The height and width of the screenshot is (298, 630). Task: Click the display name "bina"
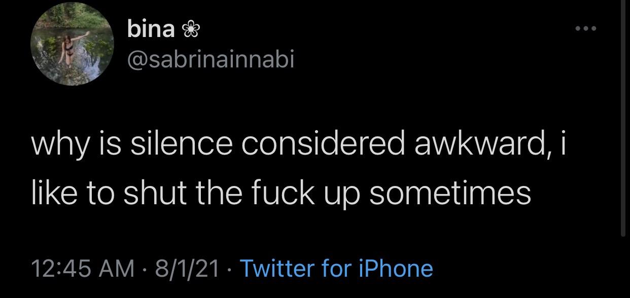(x=151, y=29)
